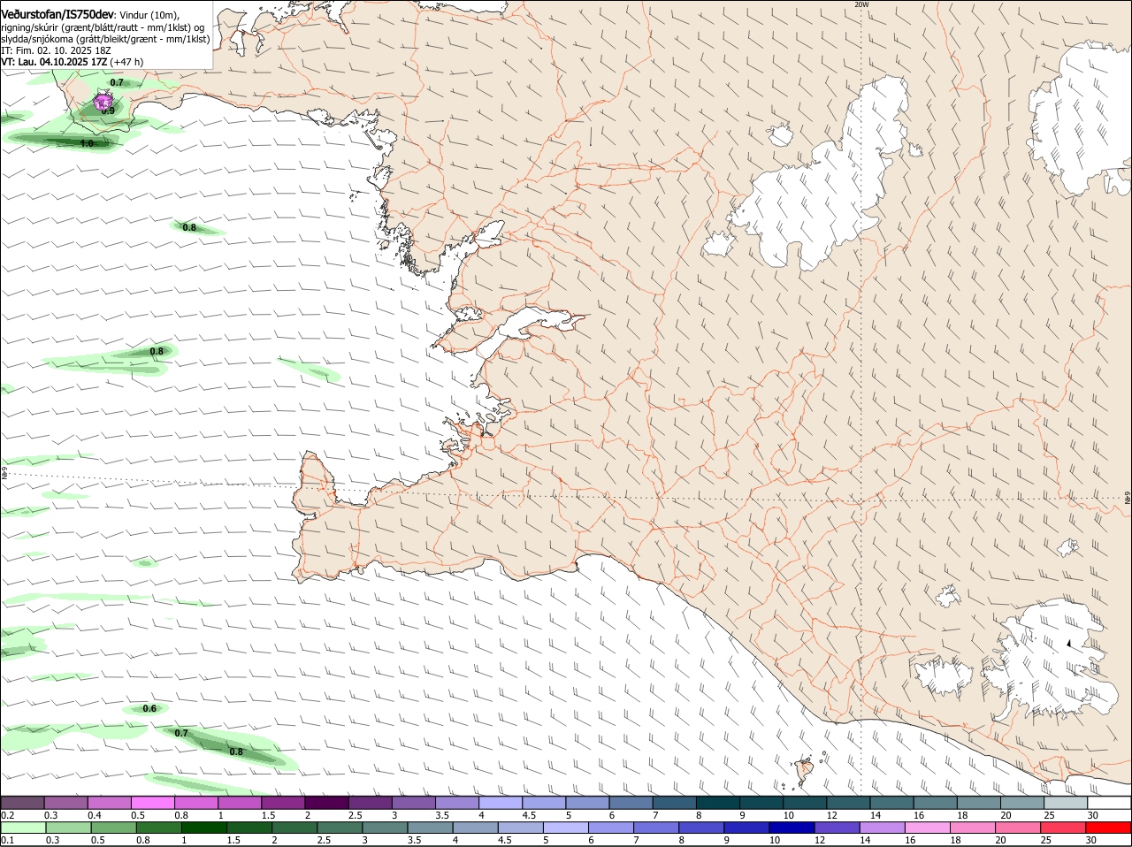Click the 0.7 value right of the 0.6 label
Image resolution: width=1132 pixels, height=847 pixels.
(181, 733)
